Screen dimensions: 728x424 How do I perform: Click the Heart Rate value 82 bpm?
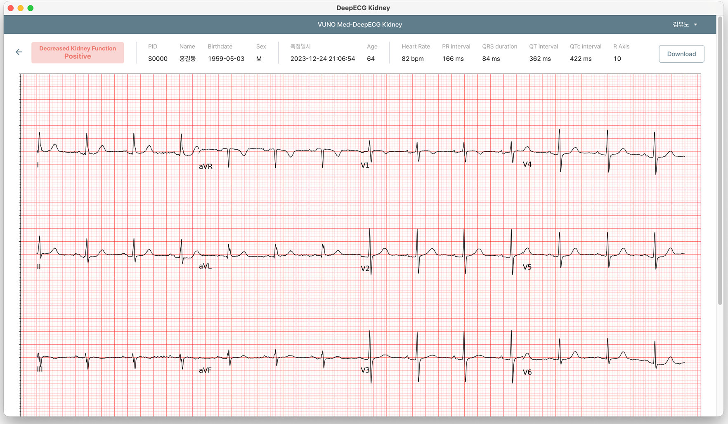pos(412,59)
